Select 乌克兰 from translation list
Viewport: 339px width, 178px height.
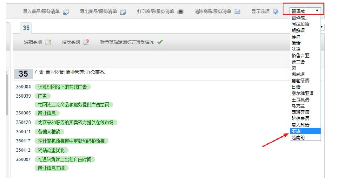305,106
